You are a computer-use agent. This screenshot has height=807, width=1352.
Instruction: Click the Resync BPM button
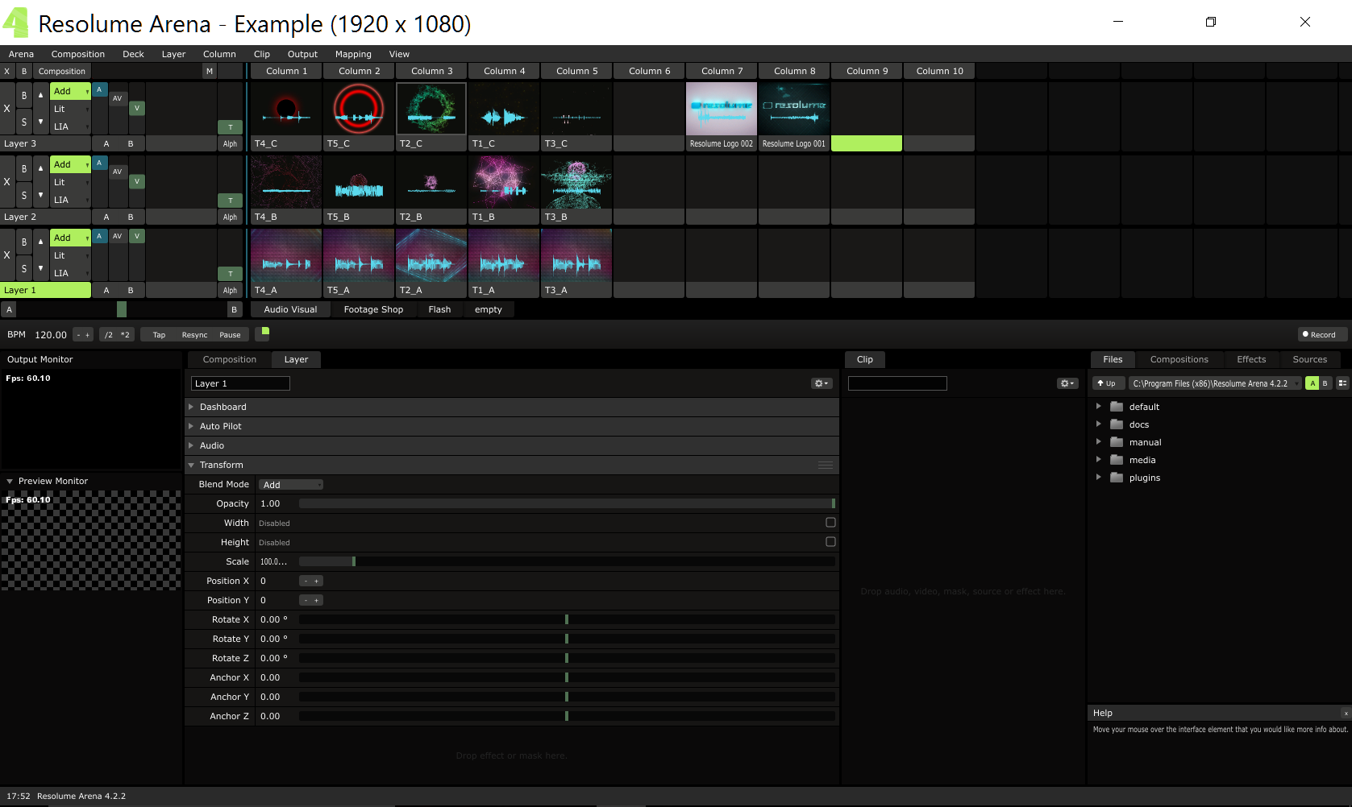coord(194,335)
